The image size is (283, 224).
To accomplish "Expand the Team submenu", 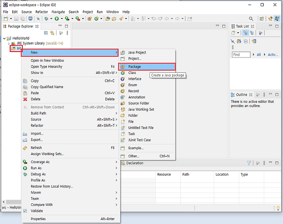I will pos(71,198).
